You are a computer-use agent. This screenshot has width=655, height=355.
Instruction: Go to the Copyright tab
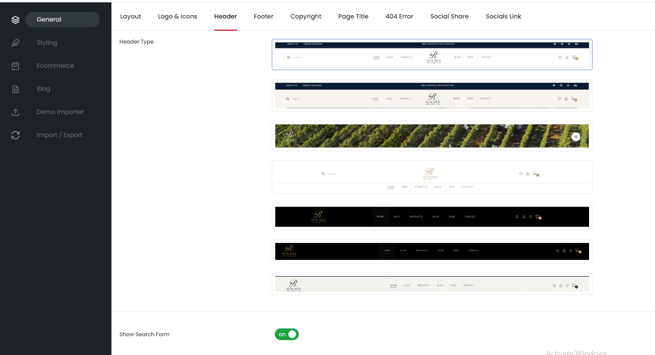(x=306, y=16)
